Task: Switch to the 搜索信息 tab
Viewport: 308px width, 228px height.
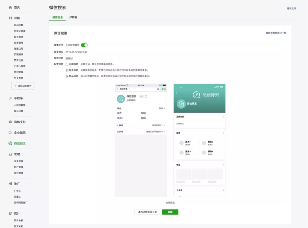Action: point(58,17)
